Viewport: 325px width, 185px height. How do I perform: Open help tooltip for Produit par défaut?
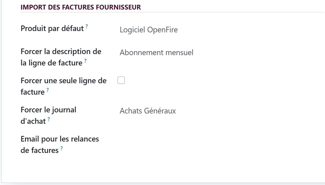(87, 26)
